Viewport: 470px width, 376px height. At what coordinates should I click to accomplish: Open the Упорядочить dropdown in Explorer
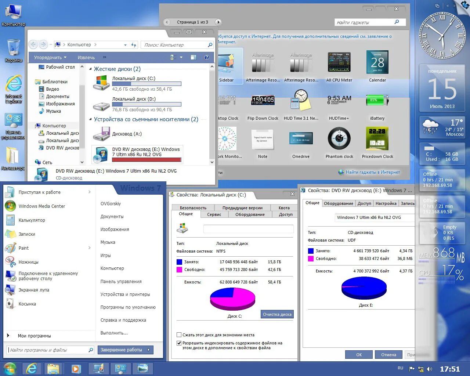pos(50,57)
